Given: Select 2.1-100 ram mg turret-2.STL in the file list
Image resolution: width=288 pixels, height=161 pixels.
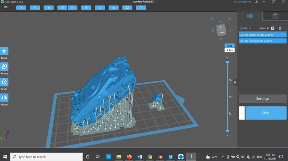Looking at the screenshot, I should 263,41.
